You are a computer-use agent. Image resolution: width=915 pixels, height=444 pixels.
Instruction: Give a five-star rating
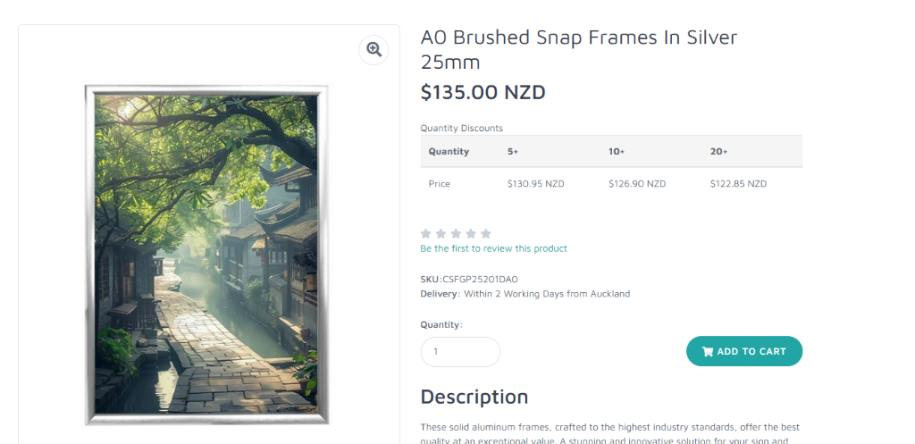point(486,234)
